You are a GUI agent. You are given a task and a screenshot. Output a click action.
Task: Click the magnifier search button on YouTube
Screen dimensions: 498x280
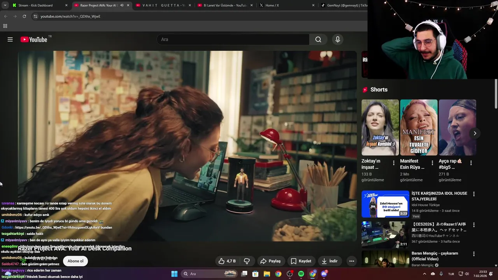[318, 39]
